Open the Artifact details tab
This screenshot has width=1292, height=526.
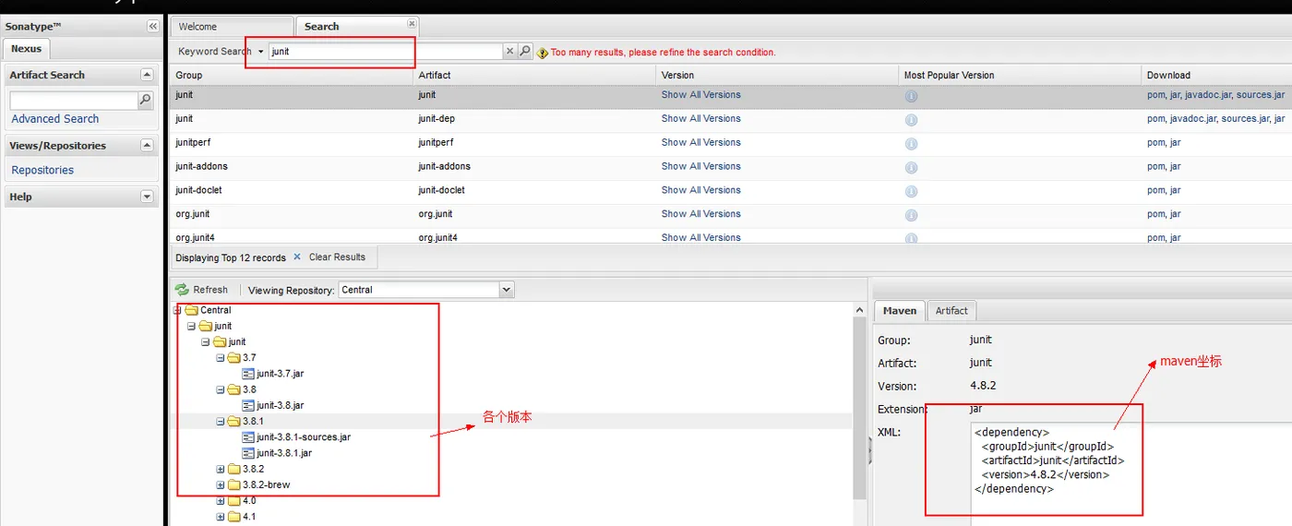951,311
